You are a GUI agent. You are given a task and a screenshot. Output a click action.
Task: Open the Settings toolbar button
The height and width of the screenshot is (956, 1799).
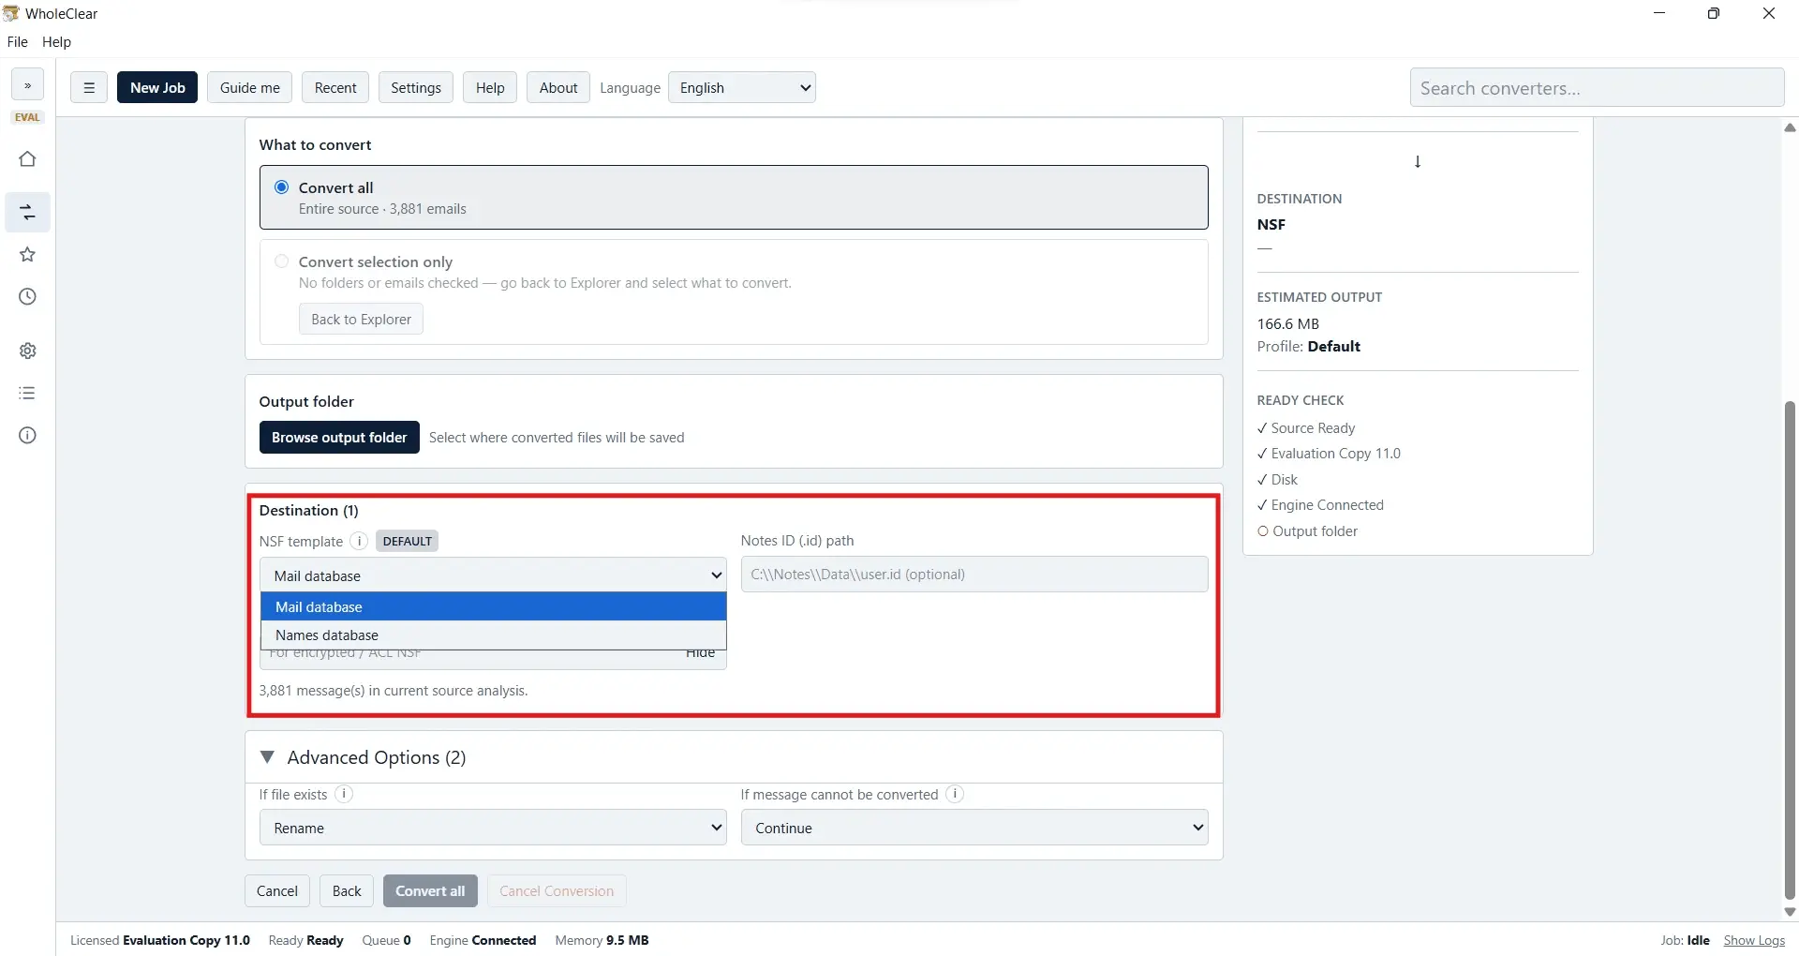[x=416, y=87]
